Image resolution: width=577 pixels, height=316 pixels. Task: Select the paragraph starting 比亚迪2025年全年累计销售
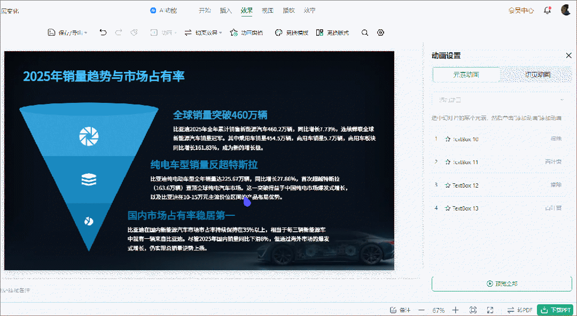pyautogui.click(x=274, y=139)
